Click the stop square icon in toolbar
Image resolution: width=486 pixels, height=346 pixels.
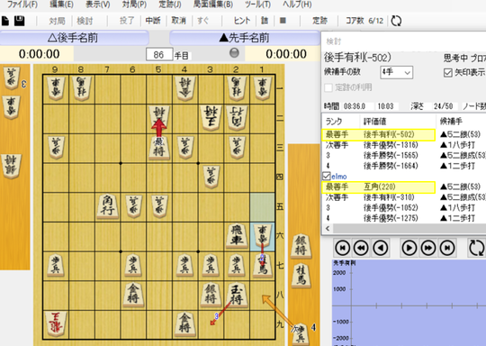[x=283, y=21]
